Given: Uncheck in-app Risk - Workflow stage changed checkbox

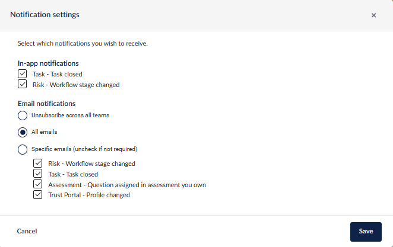Looking at the screenshot, I should 23,84.
